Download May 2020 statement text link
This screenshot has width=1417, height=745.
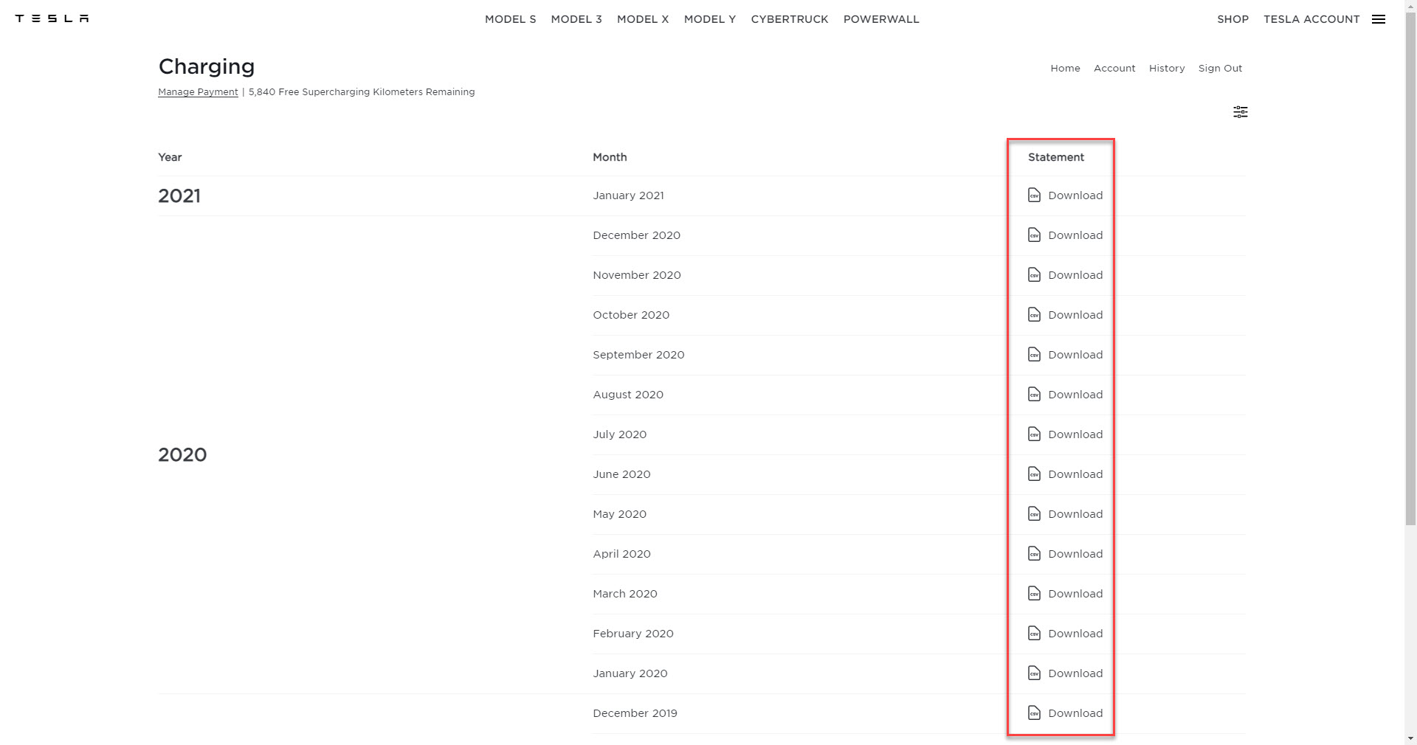1075,514
